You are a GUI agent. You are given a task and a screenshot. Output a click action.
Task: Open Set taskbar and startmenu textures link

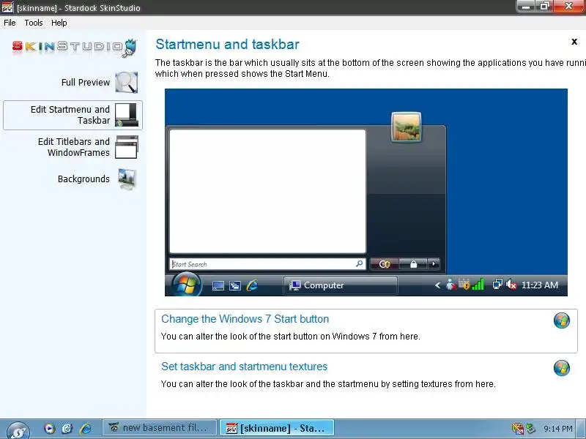coord(244,367)
